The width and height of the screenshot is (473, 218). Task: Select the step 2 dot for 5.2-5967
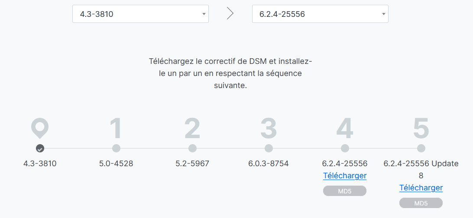tap(192, 148)
